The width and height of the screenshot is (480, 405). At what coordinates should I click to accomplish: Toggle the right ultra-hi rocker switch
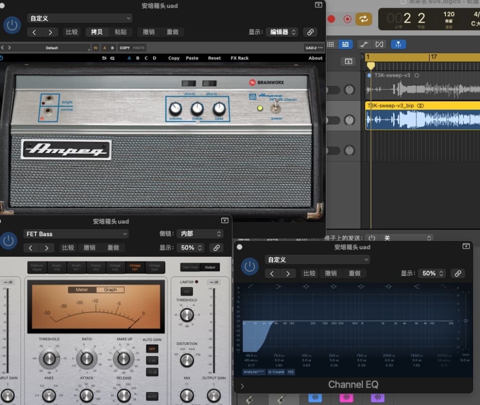pyautogui.click(x=209, y=83)
